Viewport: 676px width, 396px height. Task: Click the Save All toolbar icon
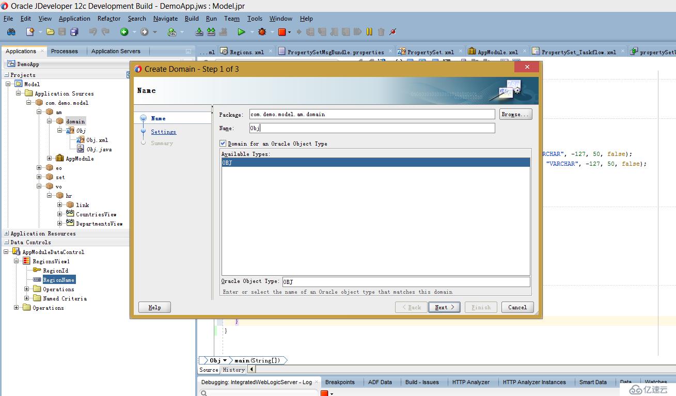click(74, 32)
